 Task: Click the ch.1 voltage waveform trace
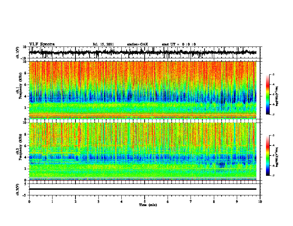click(142, 52)
